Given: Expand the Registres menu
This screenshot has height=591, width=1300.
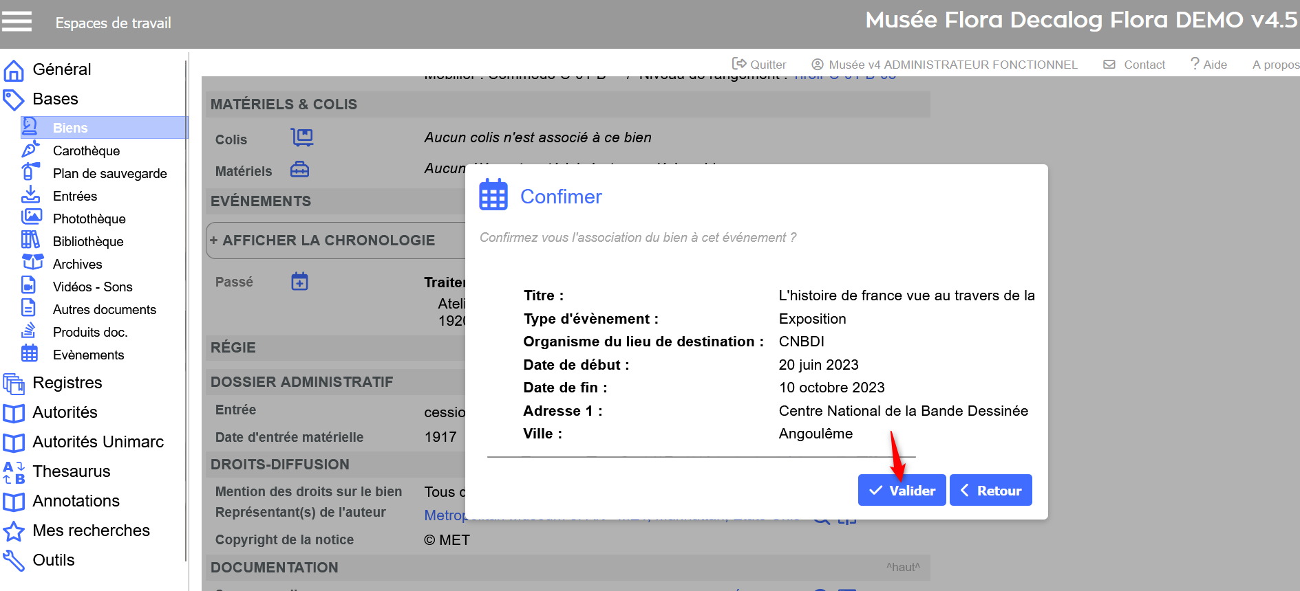Looking at the screenshot, I should tap(67, 383).
